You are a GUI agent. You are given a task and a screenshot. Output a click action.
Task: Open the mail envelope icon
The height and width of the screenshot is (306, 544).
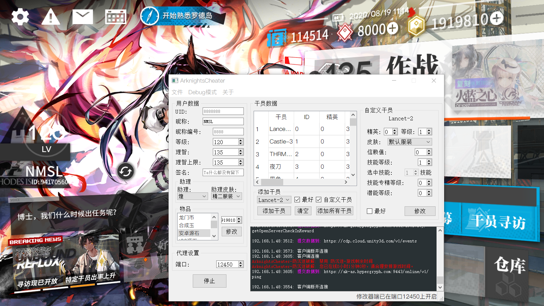click(83, 17)
